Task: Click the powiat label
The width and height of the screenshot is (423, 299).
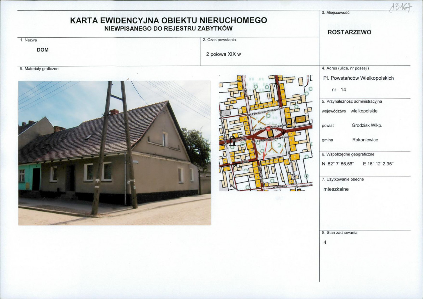Action: [328, 126]
